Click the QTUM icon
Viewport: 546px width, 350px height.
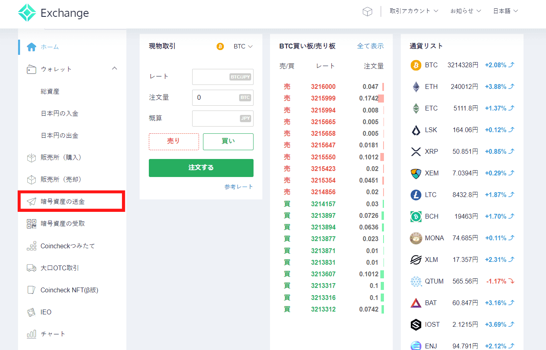pos(416,281)
